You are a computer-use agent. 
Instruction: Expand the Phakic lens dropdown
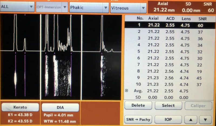click(89, 8)
